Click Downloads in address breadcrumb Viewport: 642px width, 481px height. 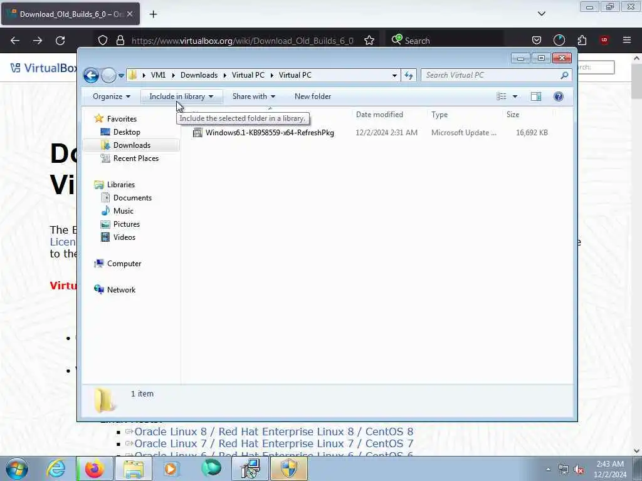[199, 75]
